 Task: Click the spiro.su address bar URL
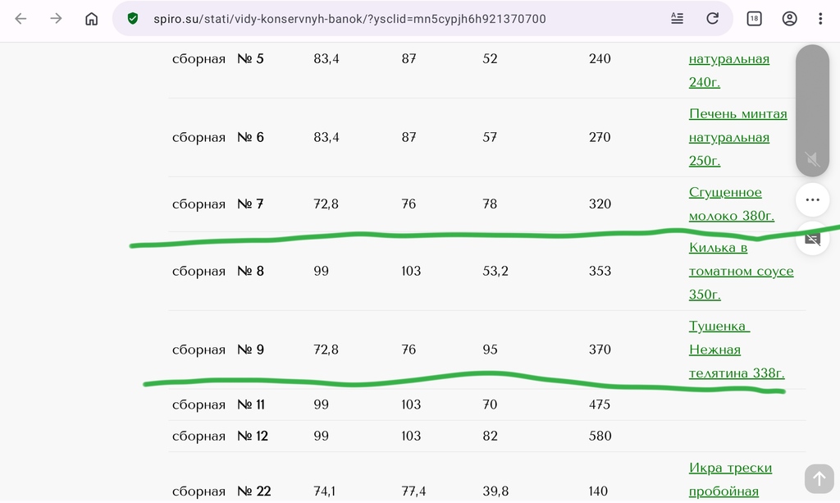point(349,19)
